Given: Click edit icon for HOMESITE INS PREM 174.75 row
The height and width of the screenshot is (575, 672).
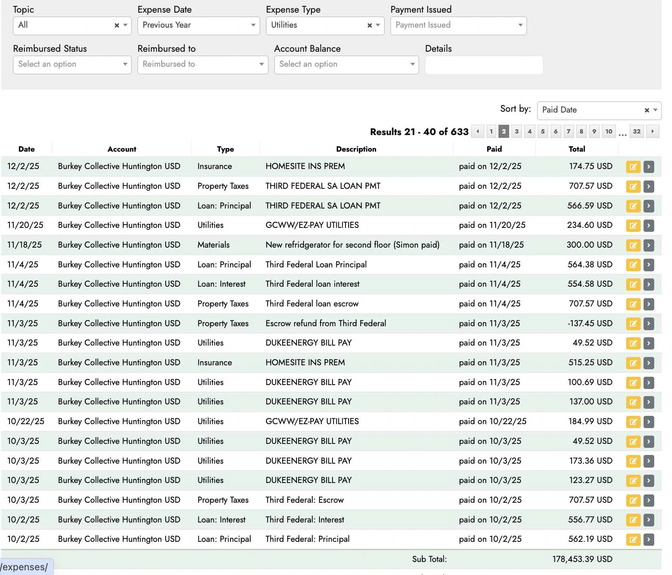Looking at the screenshot, I should [x=633, y=167].
